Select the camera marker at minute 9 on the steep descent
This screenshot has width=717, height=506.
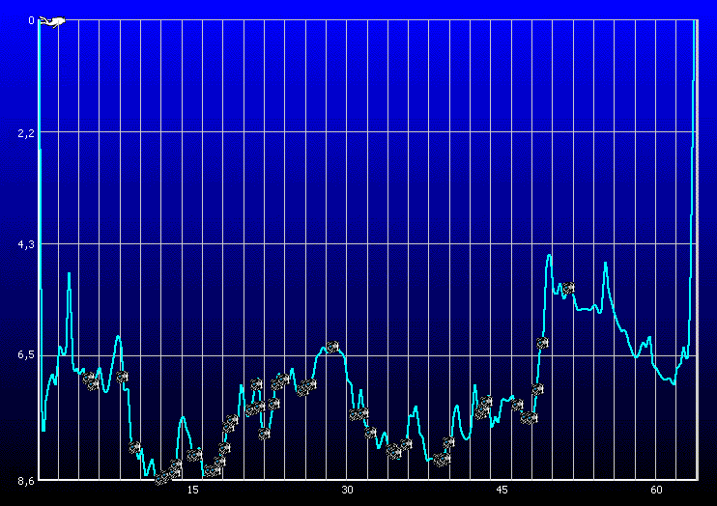[134, 447]
